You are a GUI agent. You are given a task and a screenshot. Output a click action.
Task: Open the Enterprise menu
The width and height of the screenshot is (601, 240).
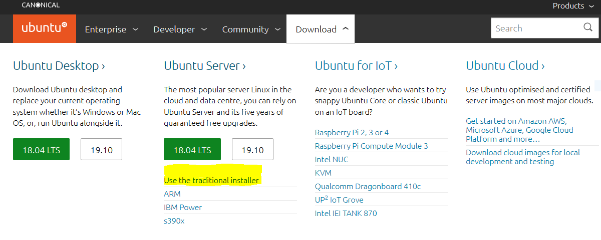click(x=112, y=29)
